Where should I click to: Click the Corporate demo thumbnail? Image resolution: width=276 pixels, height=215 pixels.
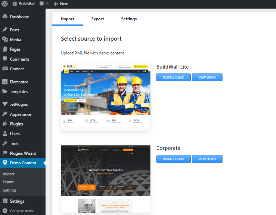[106, 179]
